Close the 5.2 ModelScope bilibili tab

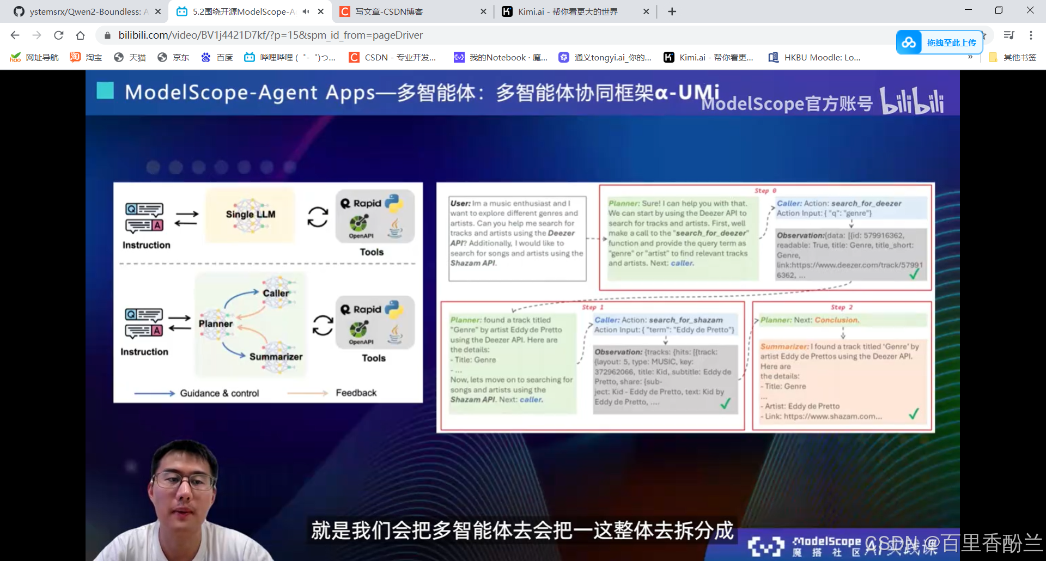pos(321,11)
